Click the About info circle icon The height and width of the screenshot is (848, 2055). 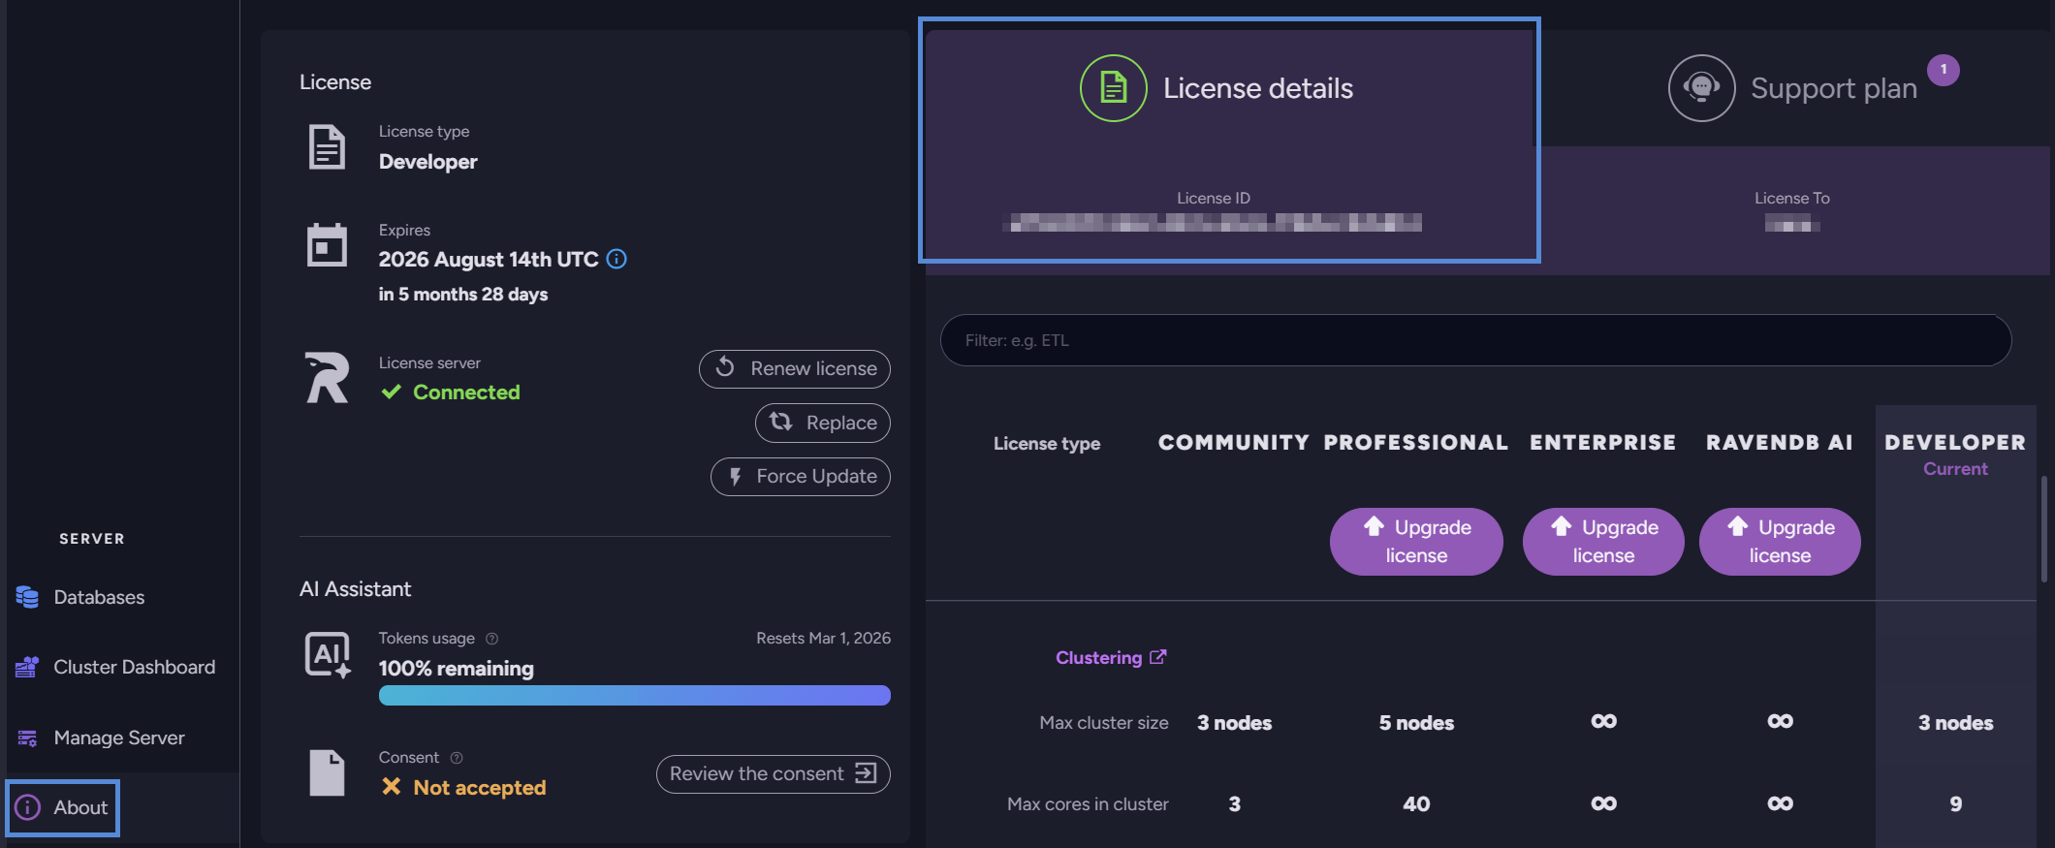coord(28,807)
